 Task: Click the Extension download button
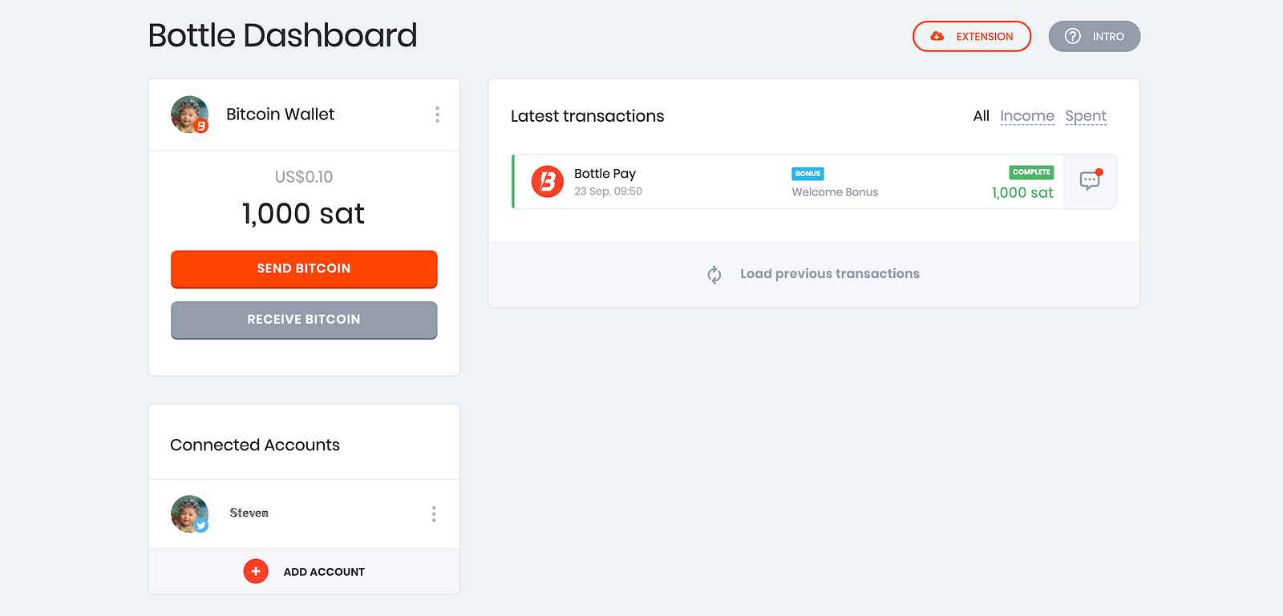(x=971, y=36)
